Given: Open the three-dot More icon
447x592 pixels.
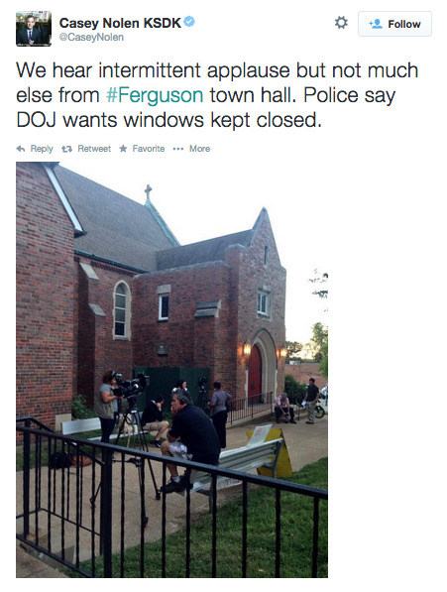Looking at the screenshot, I should (x=178, y=149).
